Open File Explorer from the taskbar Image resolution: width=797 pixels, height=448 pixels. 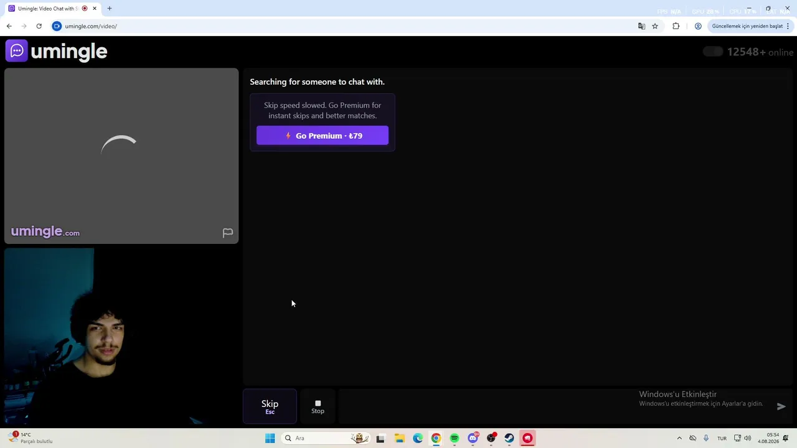coord(399,438)
